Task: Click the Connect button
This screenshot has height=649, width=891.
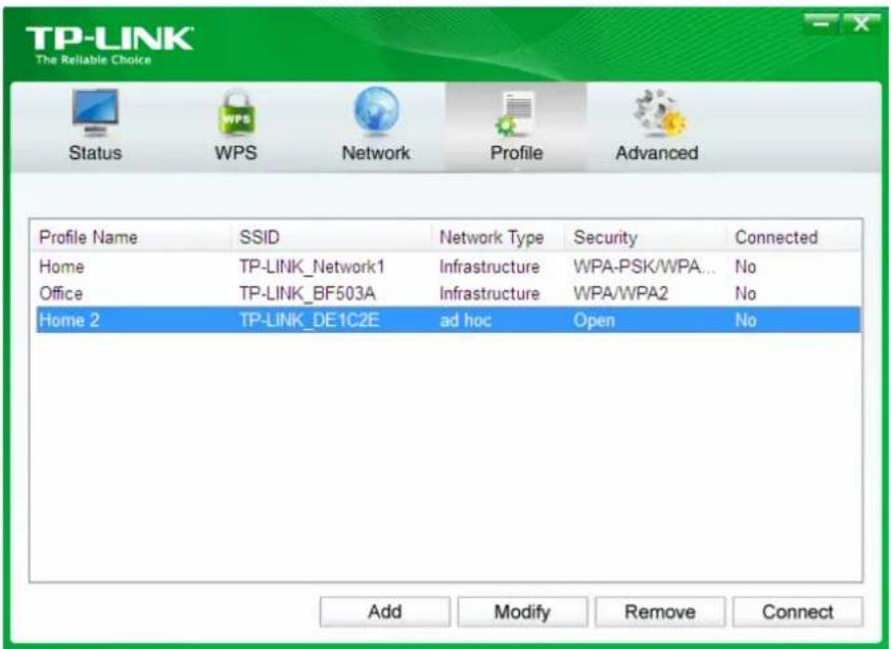Action: tap(798, 611)
